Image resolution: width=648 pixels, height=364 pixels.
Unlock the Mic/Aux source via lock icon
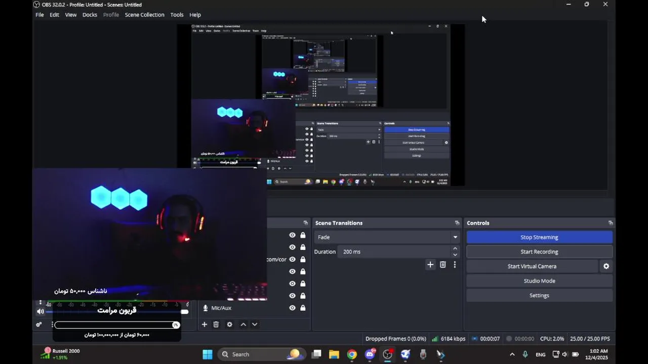point(303,308)
